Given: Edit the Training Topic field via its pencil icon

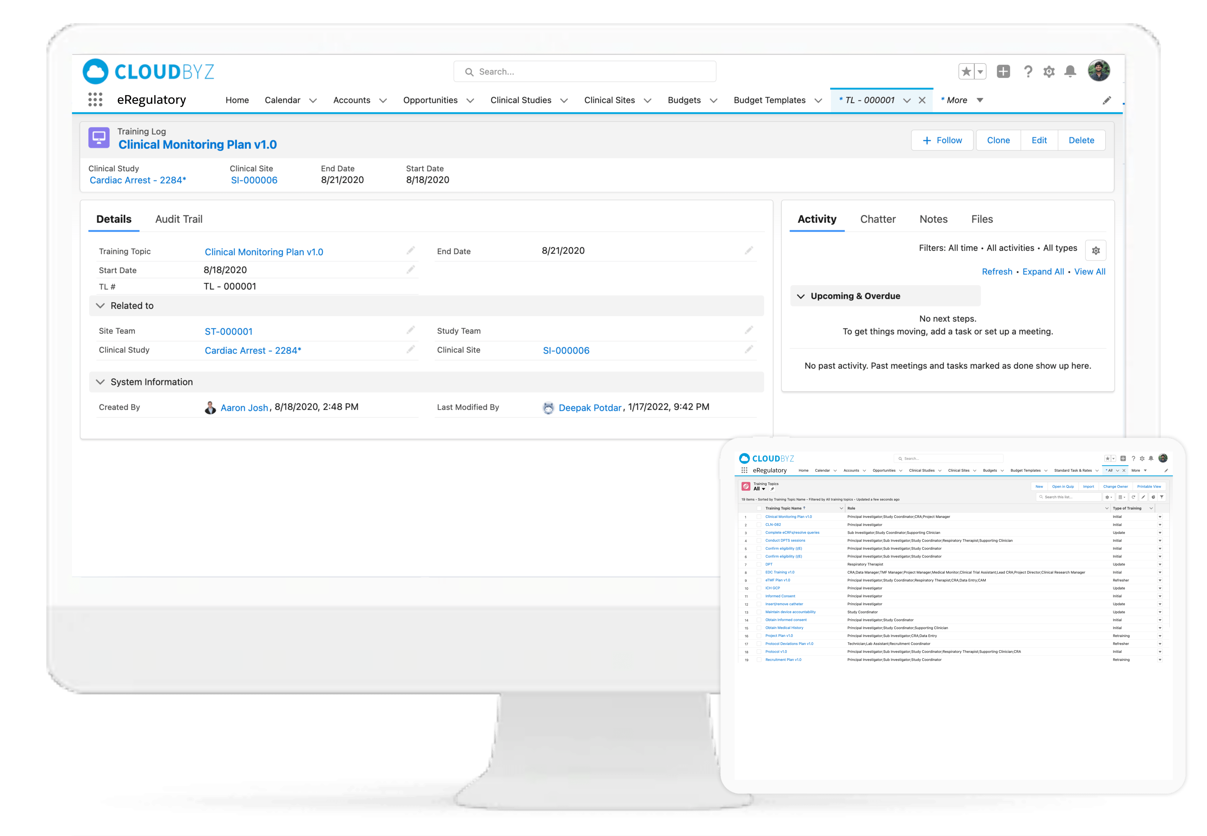Looking at the screenshot, I should [x=411, y=250].
